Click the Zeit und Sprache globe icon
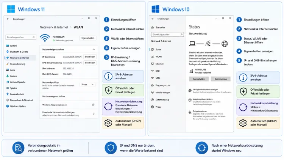 click(x=8, y=82)
